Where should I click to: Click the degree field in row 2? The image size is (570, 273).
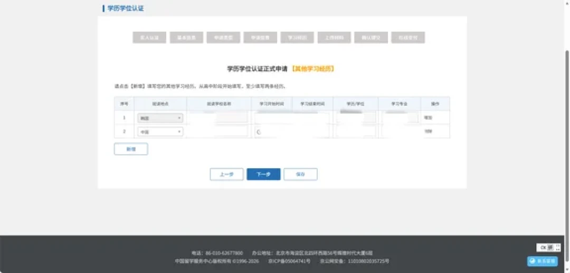[x=356, y=131]
